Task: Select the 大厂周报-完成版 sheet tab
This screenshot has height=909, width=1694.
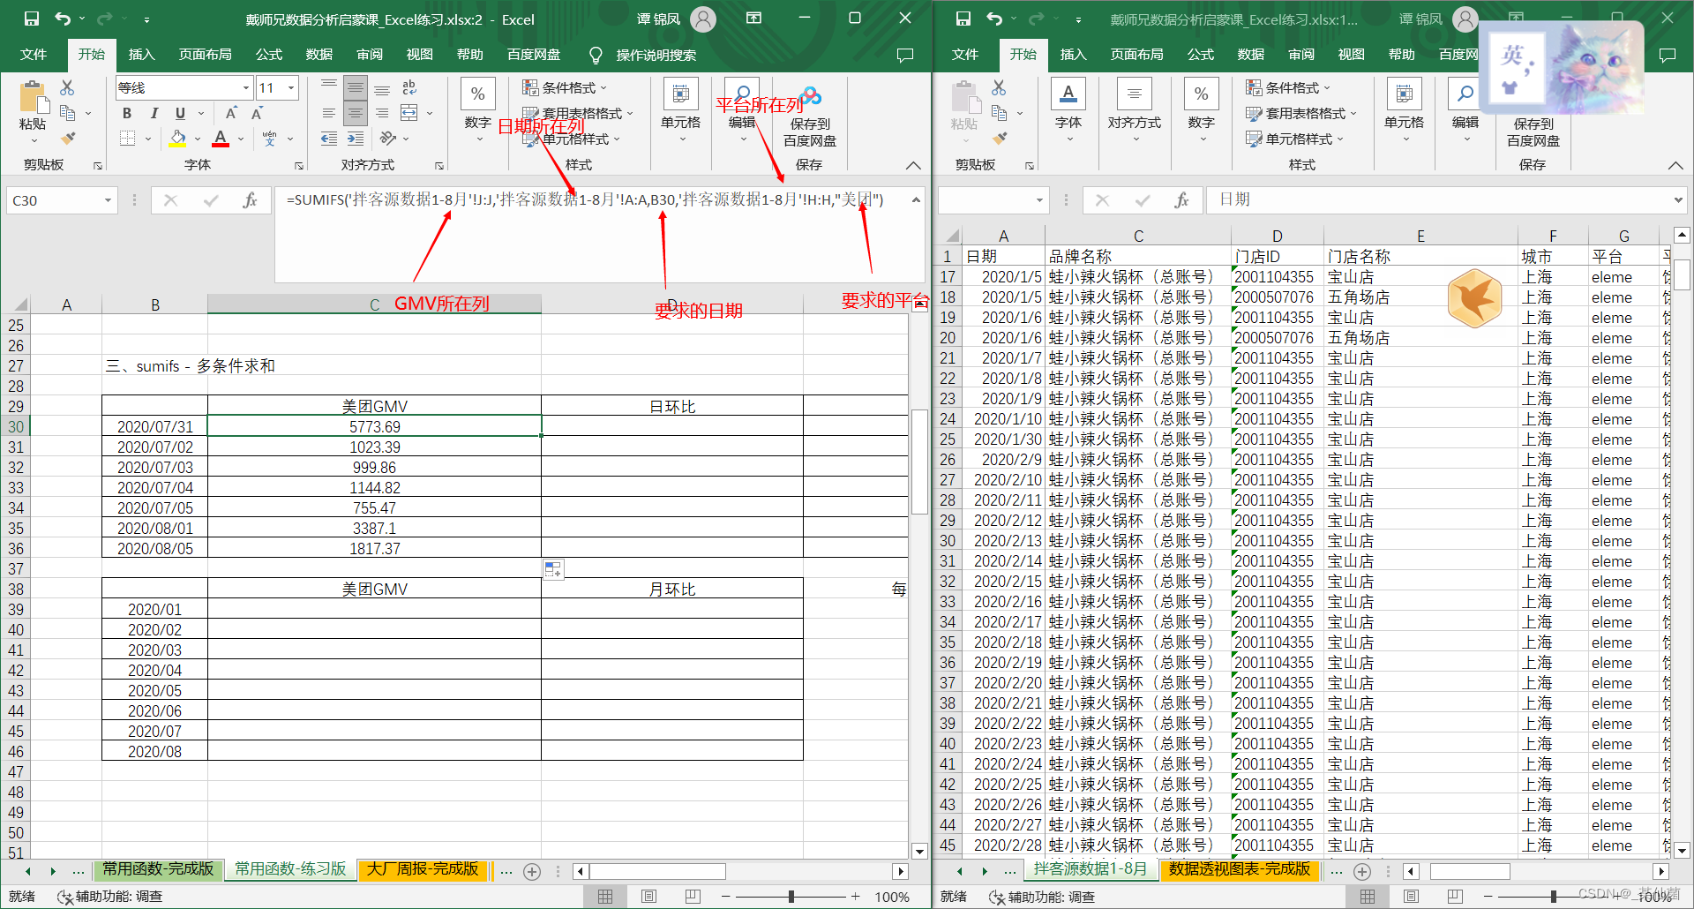Action: [423, 869]
